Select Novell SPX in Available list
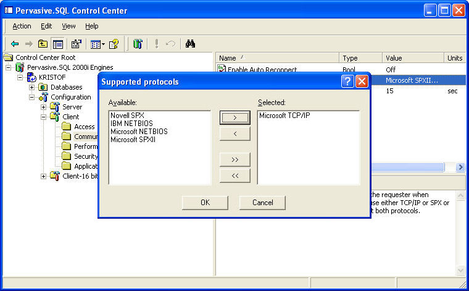This screenshot has height=291, width=469. click(127, 116)
